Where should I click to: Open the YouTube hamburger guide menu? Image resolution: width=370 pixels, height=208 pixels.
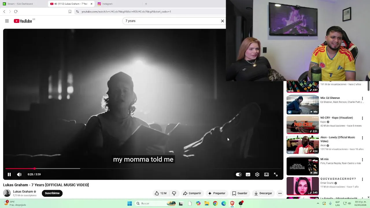pyautogui.click(x=7, y=21)
